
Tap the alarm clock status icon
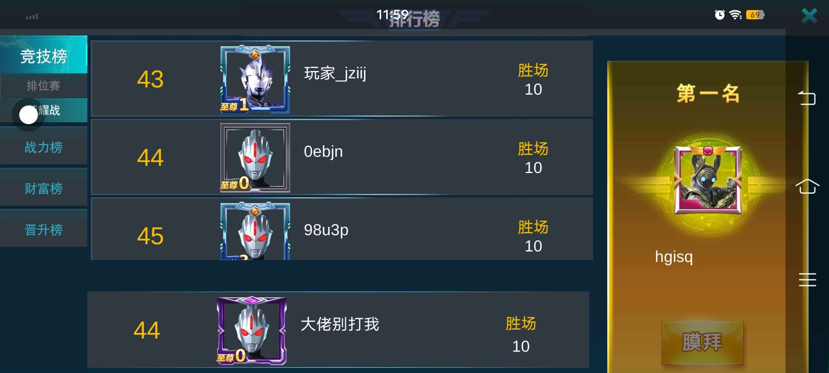click(720, 15)
